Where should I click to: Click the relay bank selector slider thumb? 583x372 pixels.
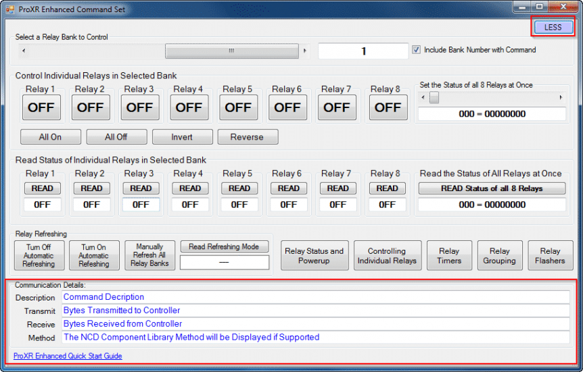[x=231, y=51]
